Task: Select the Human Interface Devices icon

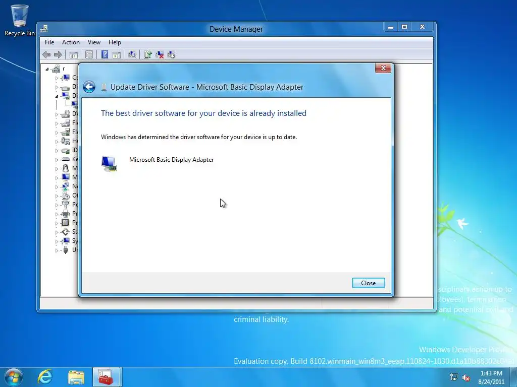Action: pyautogui.click(x=66, y=141)
